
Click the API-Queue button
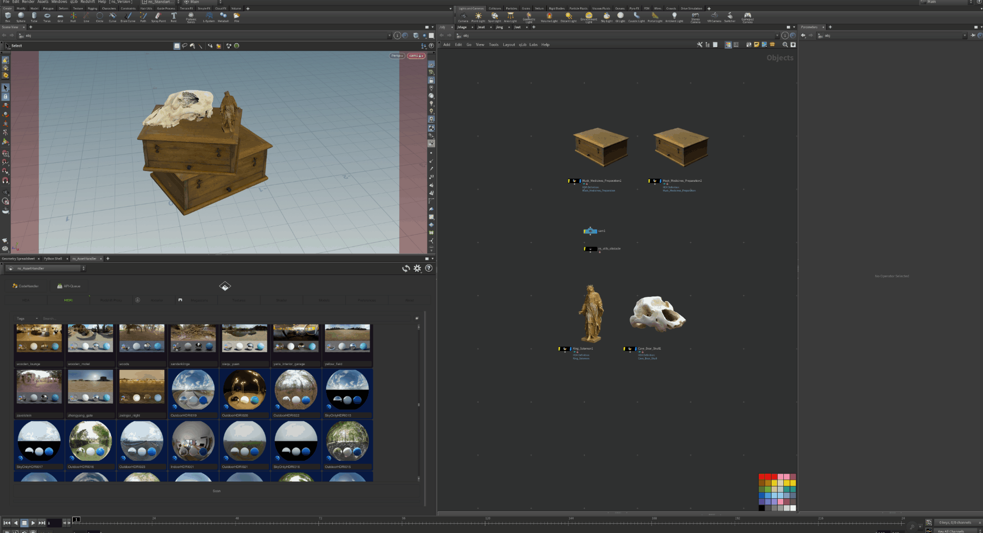(69, 286)
